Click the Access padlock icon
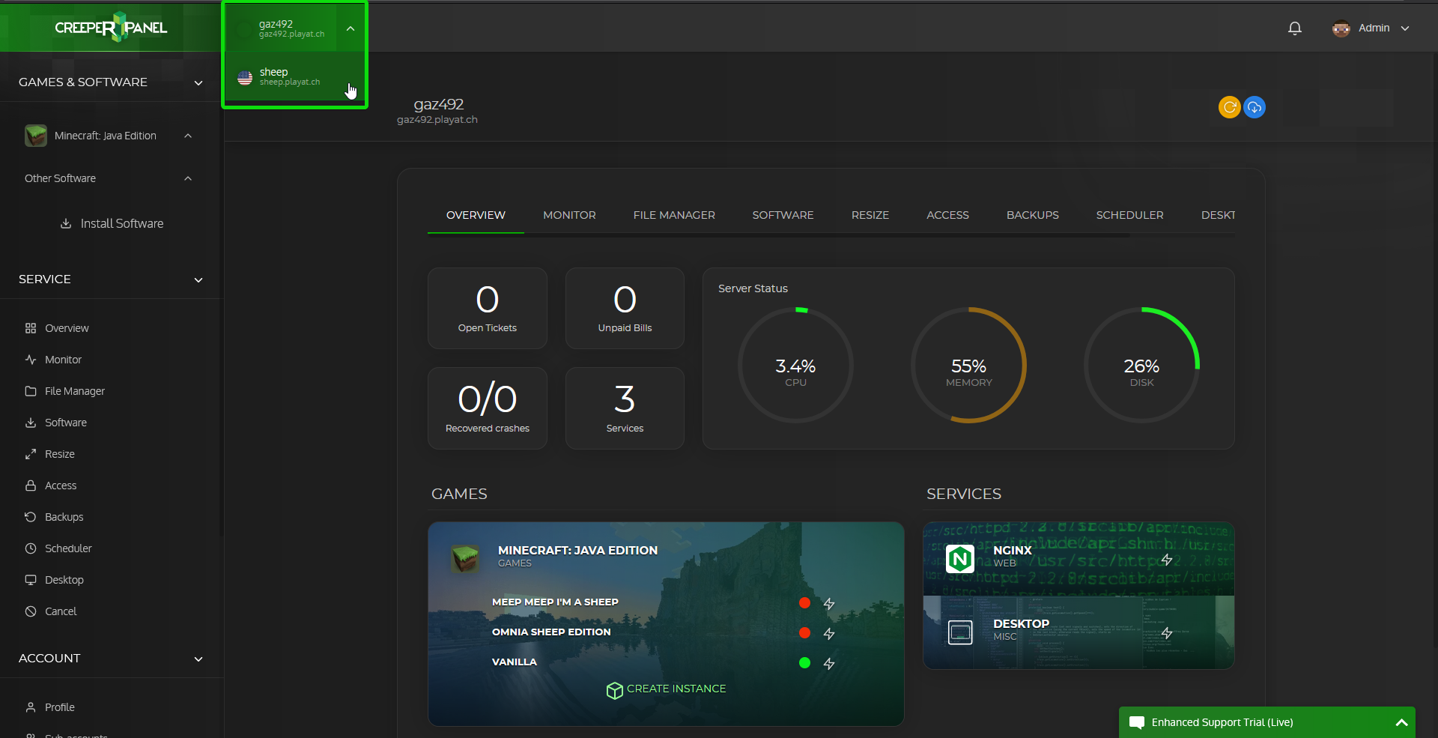 pyautogui.click(x=31, y=486)
